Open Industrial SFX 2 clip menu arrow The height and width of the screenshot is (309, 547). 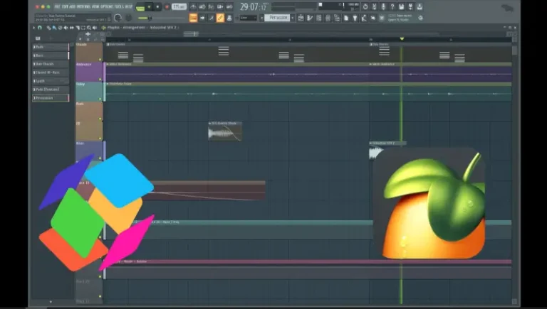pos(370,143)
